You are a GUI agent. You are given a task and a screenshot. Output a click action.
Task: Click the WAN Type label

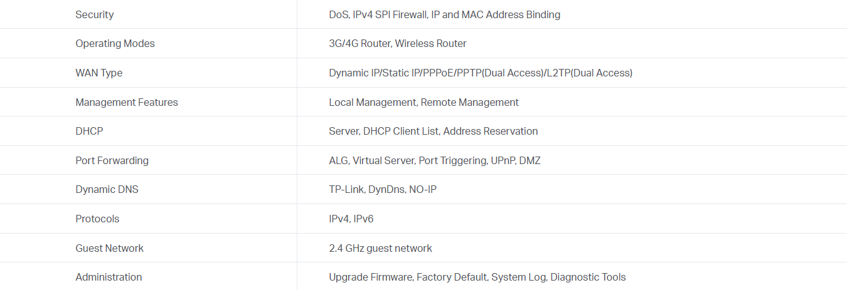point(99,73)
